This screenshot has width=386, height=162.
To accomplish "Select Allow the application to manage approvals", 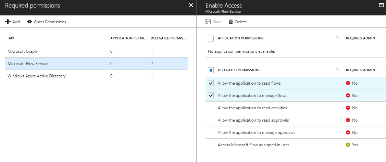I will coord(256,133).
